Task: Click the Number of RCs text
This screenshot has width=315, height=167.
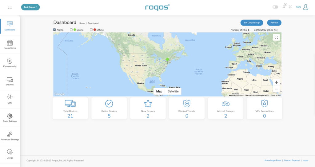Action: (240, 30)
